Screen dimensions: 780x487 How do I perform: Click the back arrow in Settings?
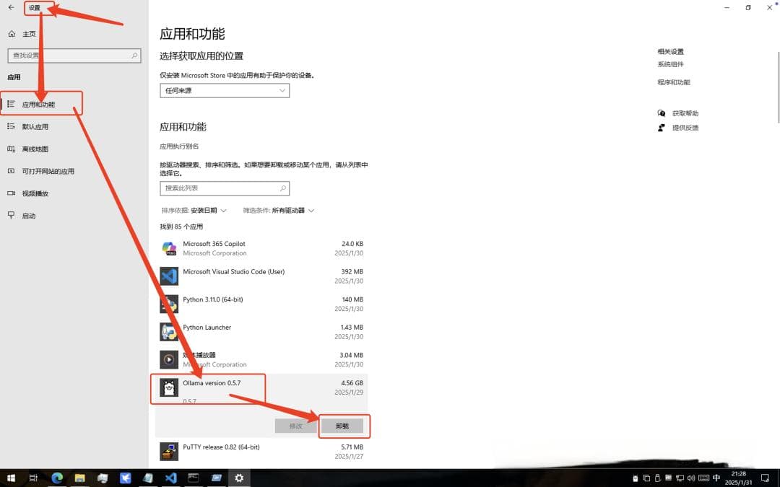12,7
